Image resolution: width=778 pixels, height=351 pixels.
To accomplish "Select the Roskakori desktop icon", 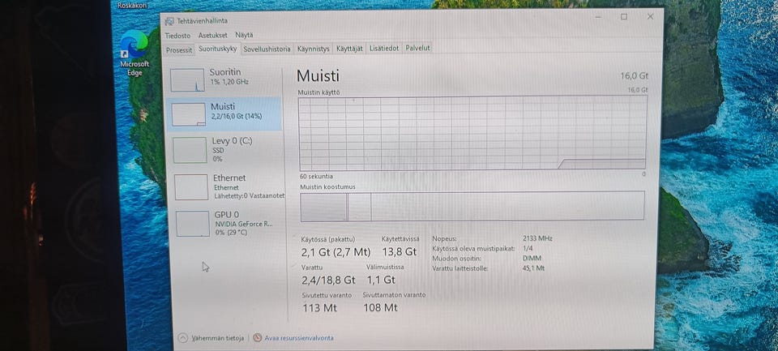I will [132, 6].
